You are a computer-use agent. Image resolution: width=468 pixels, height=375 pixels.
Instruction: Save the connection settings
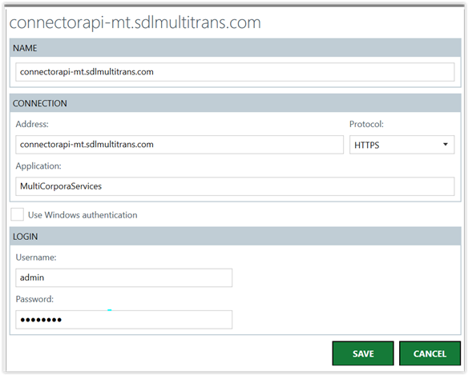[x=363, y=353]
